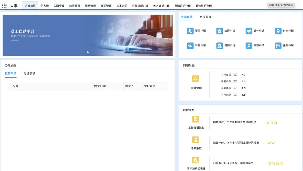The height and width of the screenshot is (171, 303).
Task: Open the 请假申请 leave request icon
Action: [190, 31]
